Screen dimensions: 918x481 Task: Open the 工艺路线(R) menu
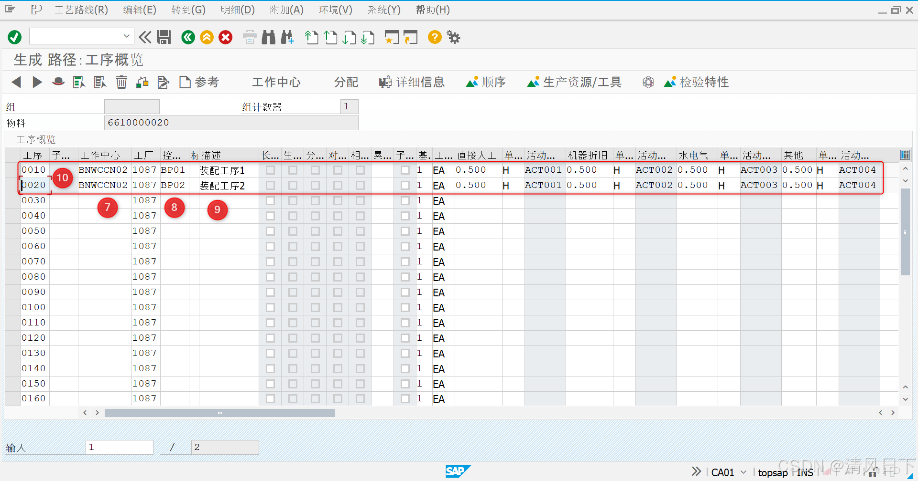point(80,10)
